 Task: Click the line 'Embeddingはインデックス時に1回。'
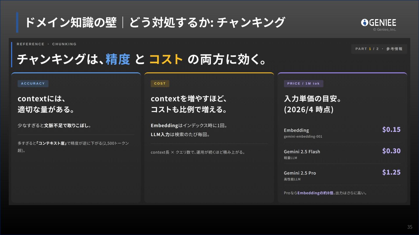(x=189, y=126)
